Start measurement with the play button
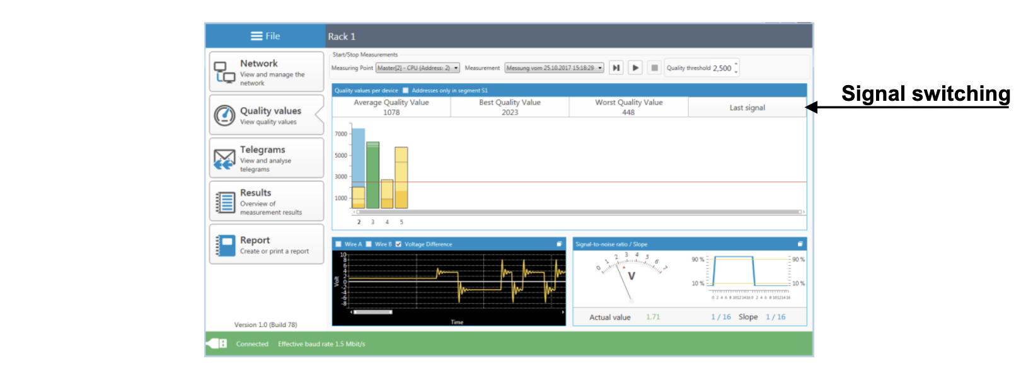1021x373 pixels. click(x=635, y=68)
